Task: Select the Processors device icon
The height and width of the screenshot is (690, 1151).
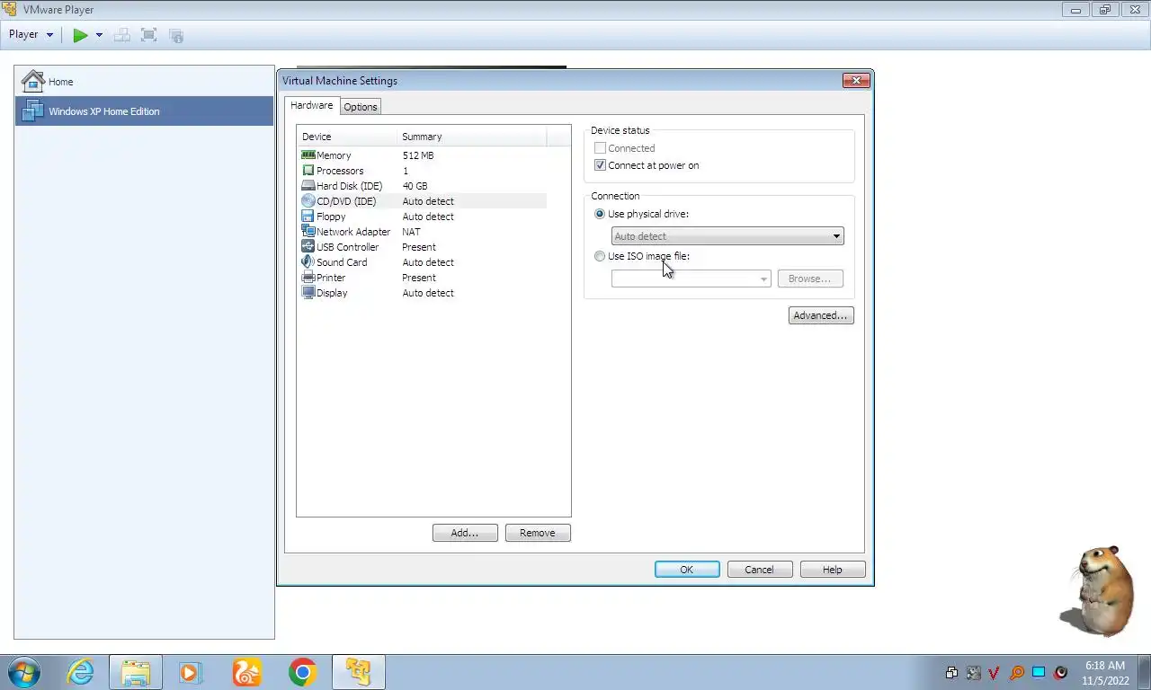Action: point(308,171)
